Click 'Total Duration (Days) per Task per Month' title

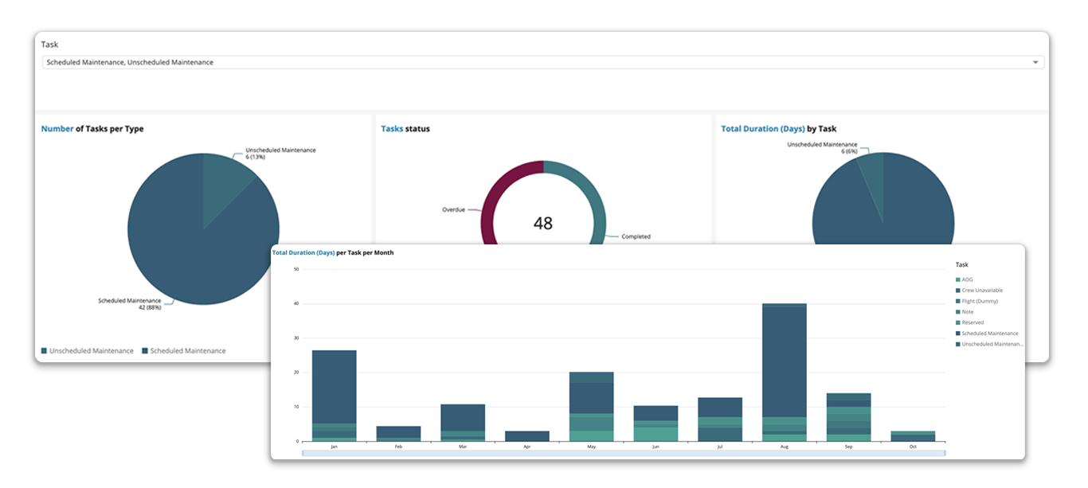[333, 252]
